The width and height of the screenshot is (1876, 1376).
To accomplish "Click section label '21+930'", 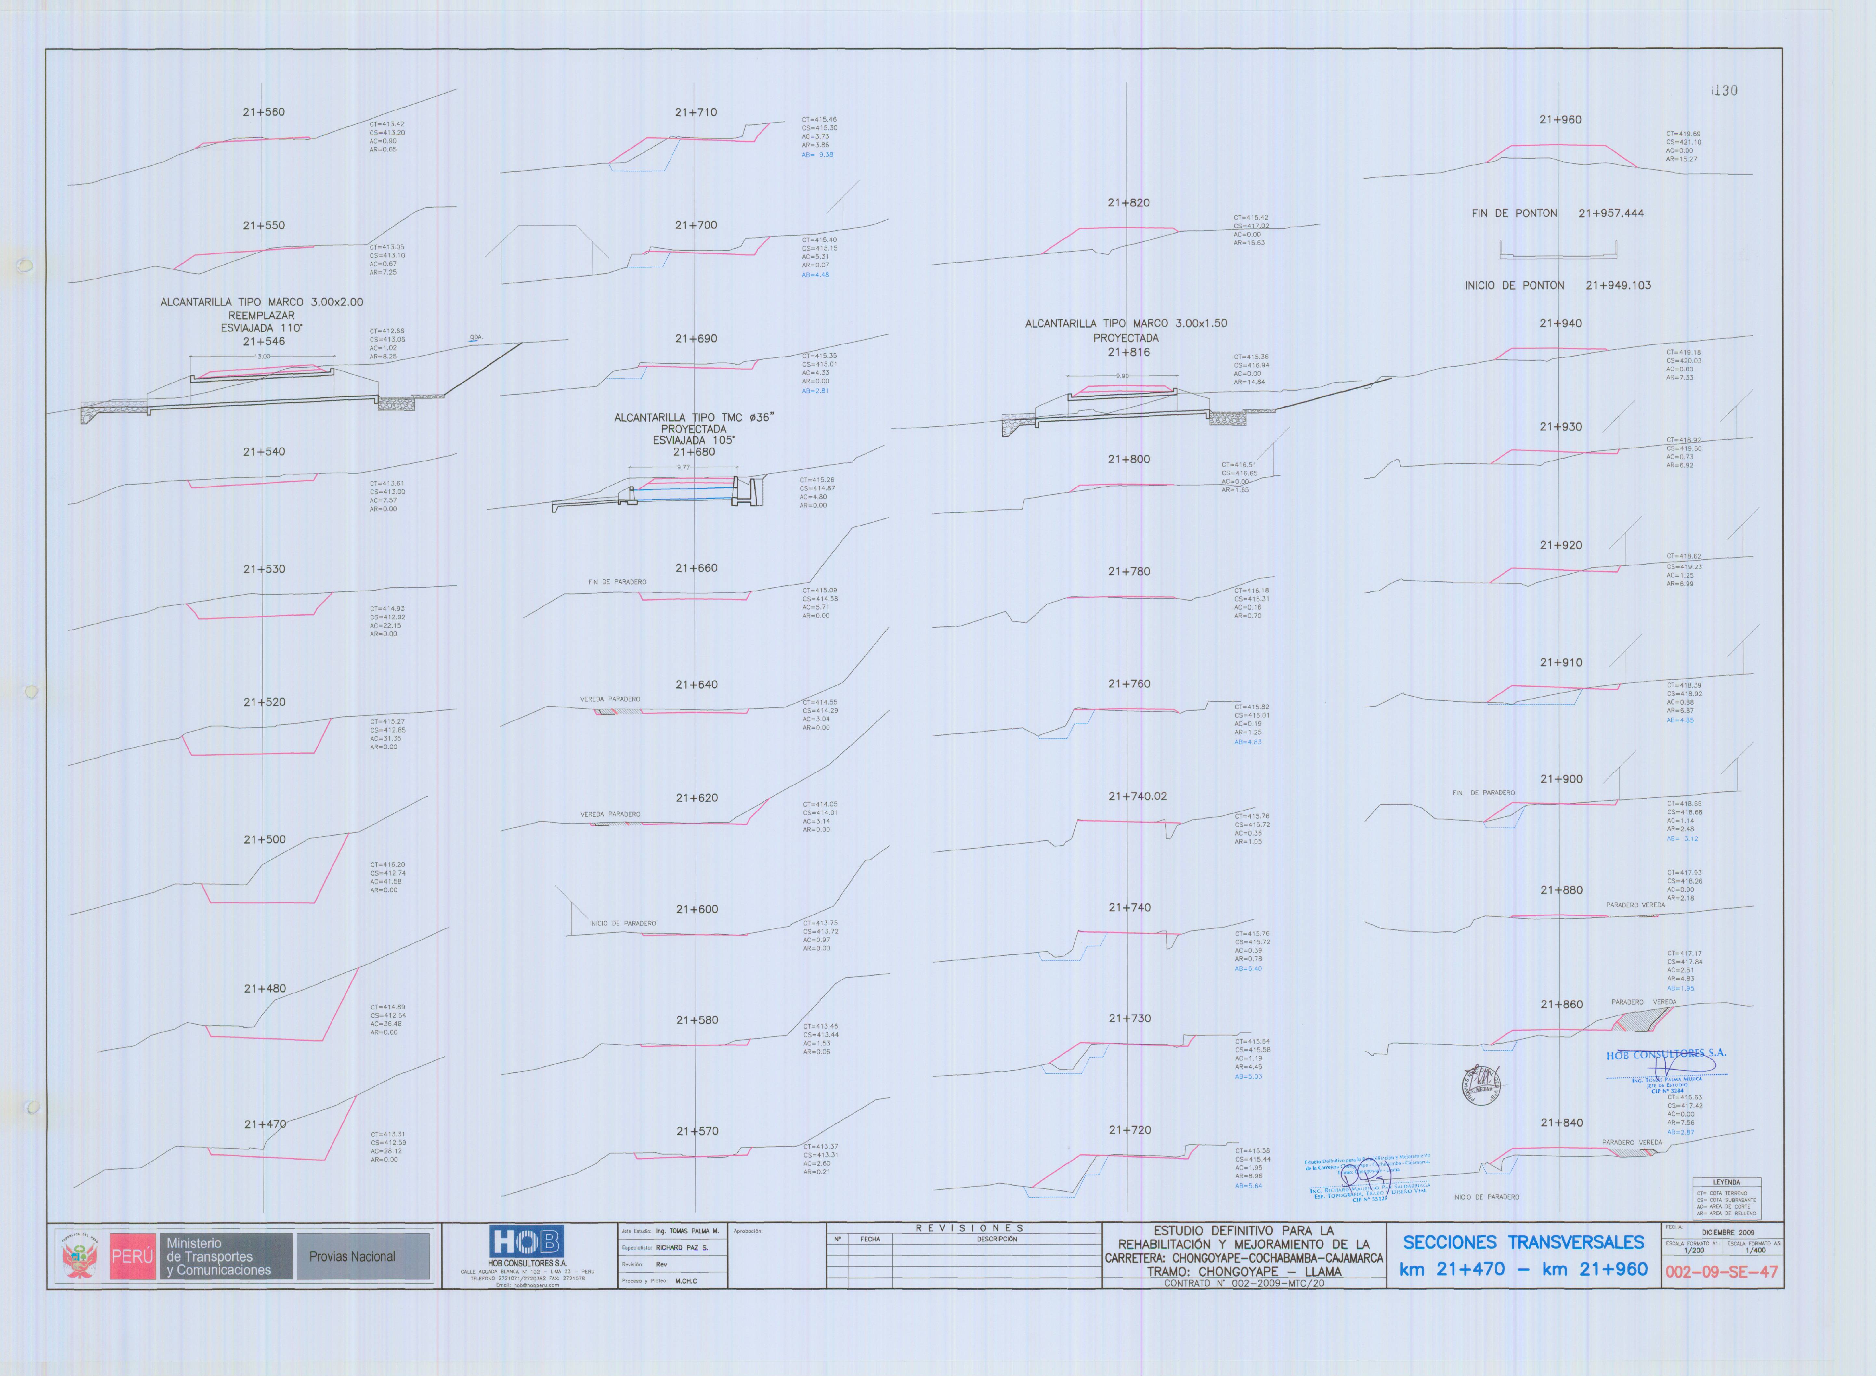I will (x=1560, y=426).
